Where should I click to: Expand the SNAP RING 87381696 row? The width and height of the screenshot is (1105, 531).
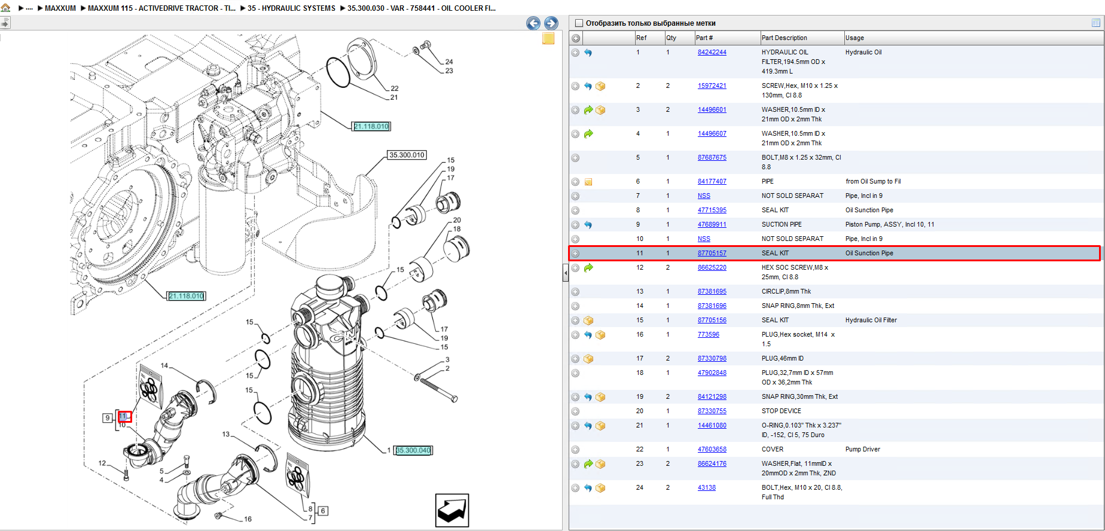[575, 306]
